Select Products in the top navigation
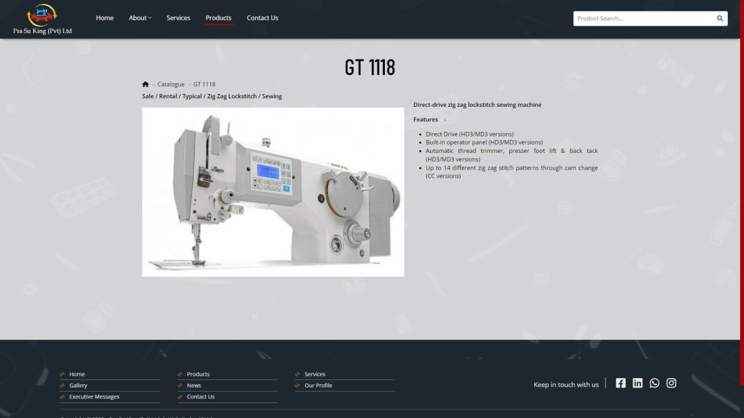This screenshot has height=418, width=744. coord(218,18)
